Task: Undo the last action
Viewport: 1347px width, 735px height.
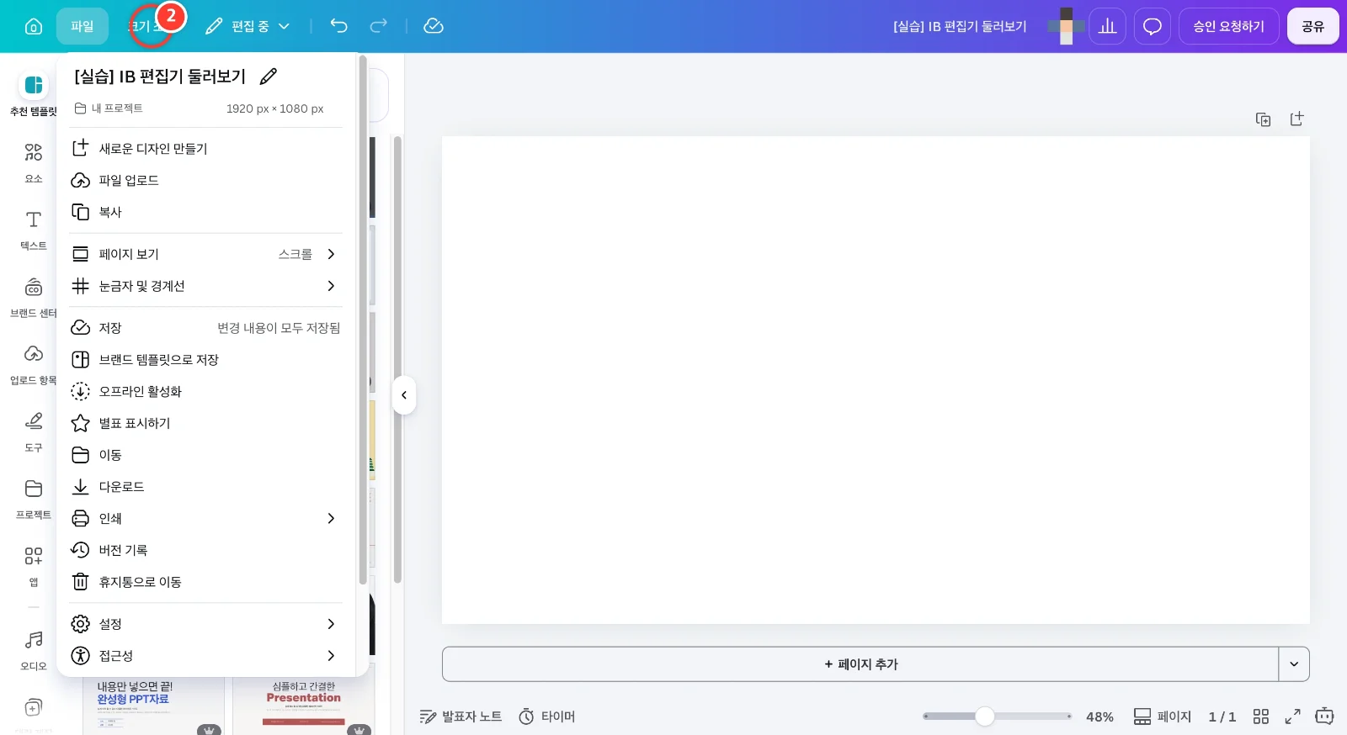Action: [x=338, y=26]
